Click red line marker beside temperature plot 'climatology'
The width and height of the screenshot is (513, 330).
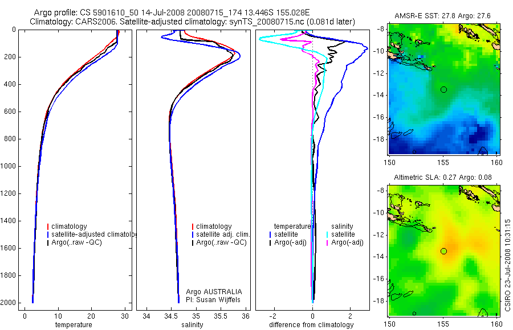coord(48,226)
